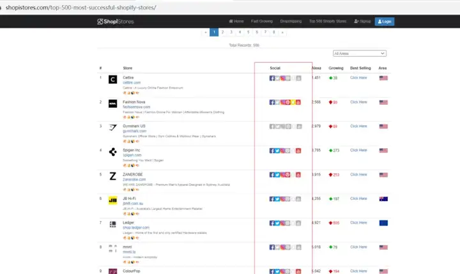Click the browser address bar URL
Screen dimensions: 460x274
click(x=80, y=8)
